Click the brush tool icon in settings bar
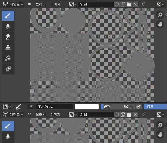 tap(18, 107)
